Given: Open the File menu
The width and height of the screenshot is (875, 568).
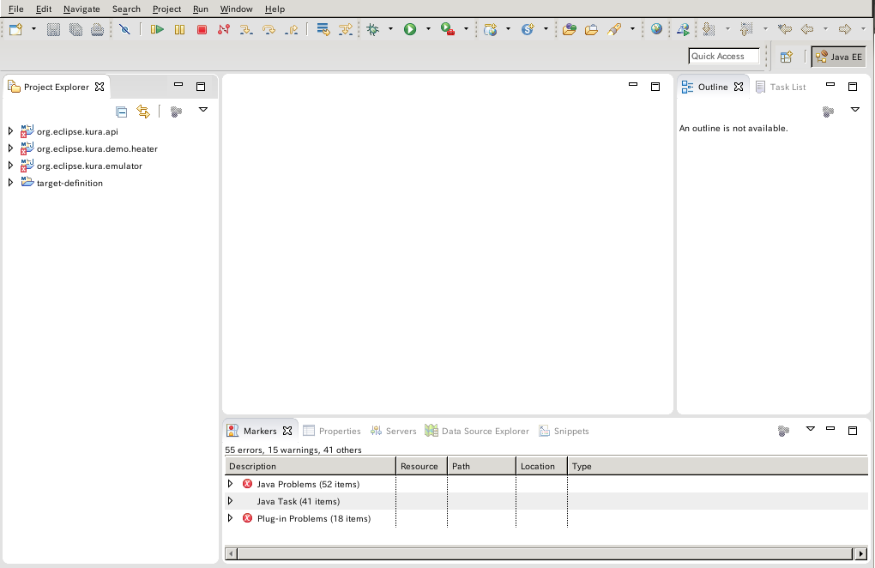Looking at the screenshot, I should pyautogui.click(x=16, y=9).
